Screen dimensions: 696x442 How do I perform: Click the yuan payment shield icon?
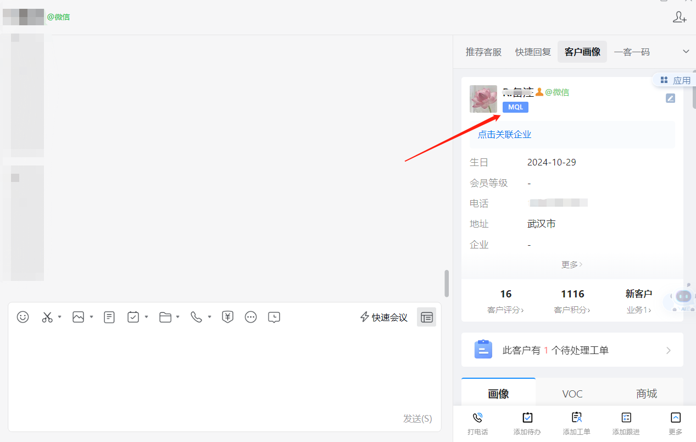click(x=228, y=317)
